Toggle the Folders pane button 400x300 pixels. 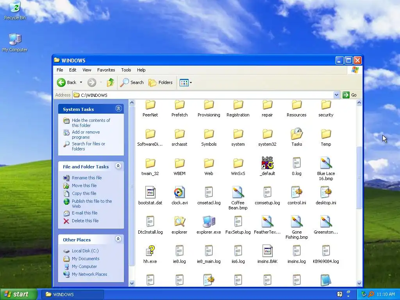click(x=161, y=82)
